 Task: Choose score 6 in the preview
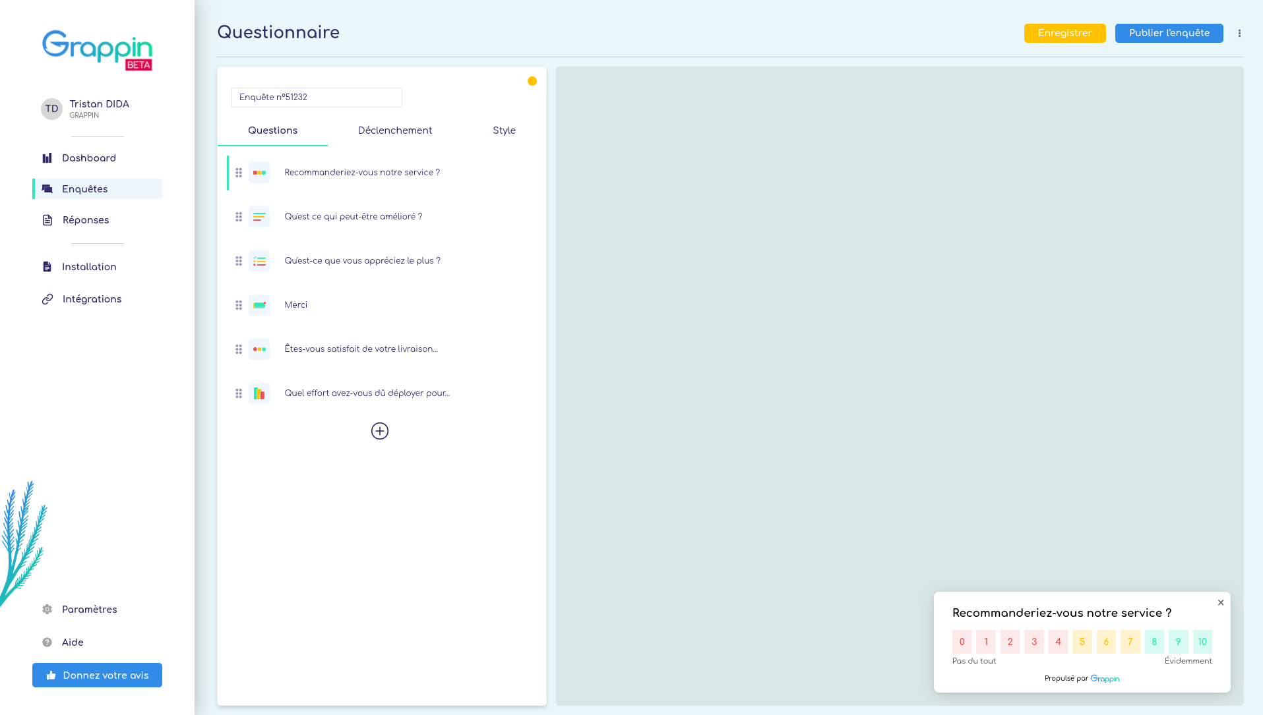[1106, 642]
